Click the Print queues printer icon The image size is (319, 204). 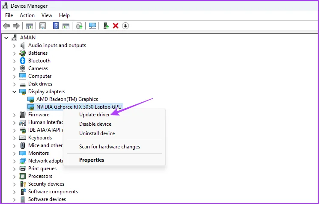pos(23,168)
